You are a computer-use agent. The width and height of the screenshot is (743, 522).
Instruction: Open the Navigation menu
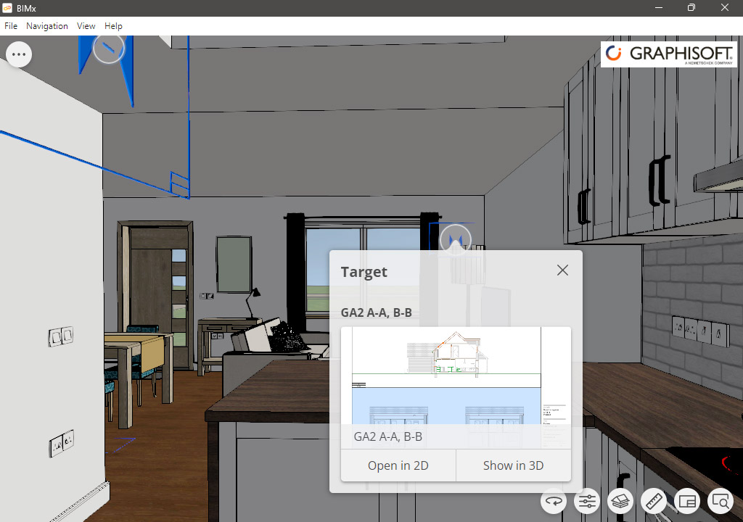coord(47,26)
